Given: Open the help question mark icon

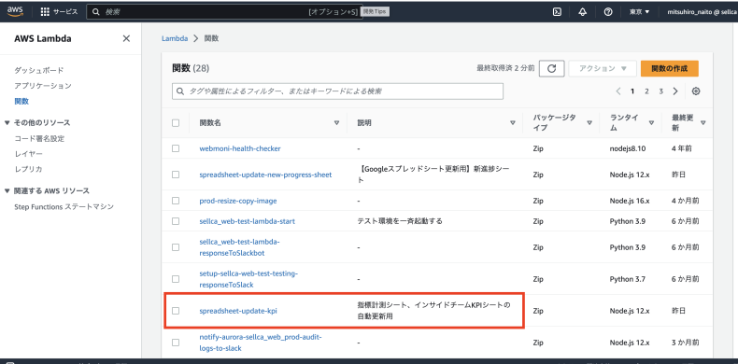Looking at the screenshot, I should (608, 12).
